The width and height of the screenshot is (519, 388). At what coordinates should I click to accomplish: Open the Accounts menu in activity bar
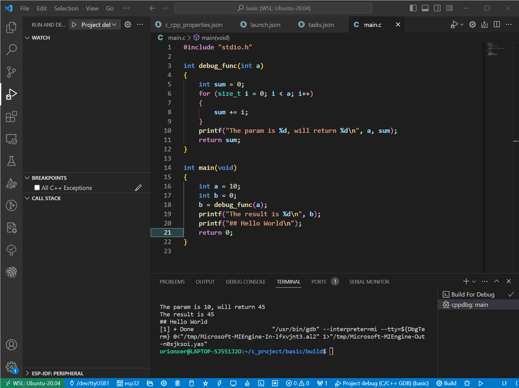(x=11, y=345)
